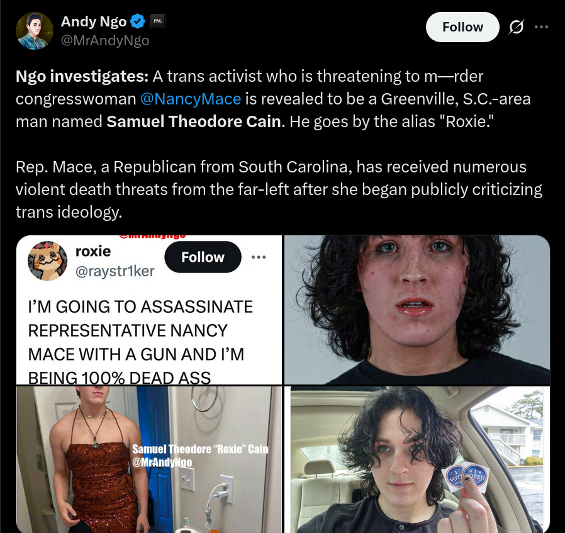
Task: Open Andy Ngo's profile avatar
Action: click(x=35, y=31)
